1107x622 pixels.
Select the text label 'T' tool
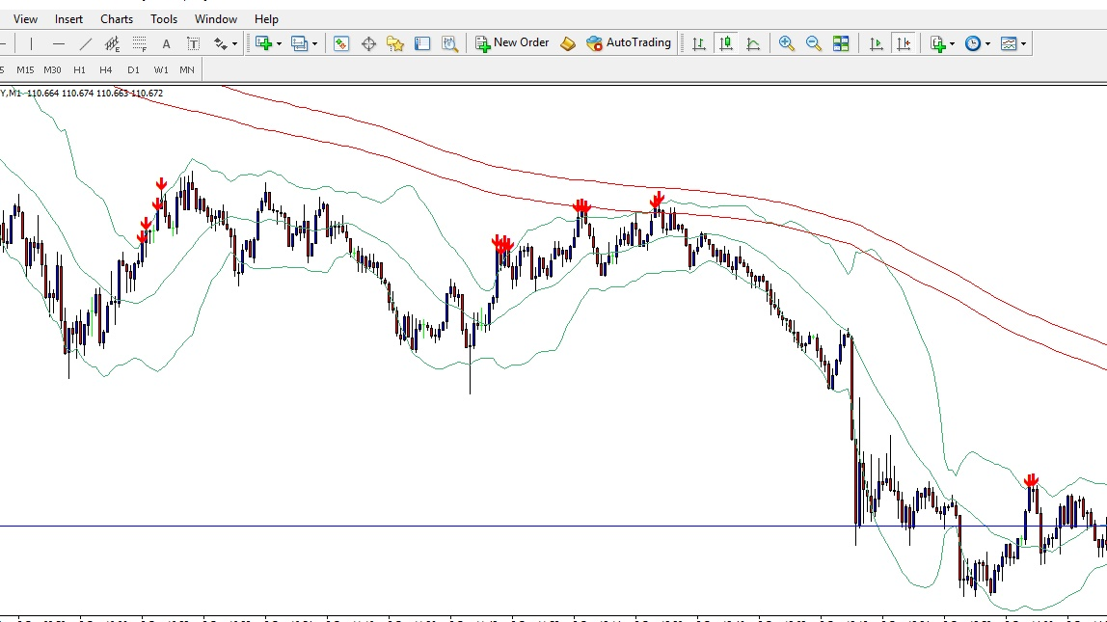(x=193, y=43)
